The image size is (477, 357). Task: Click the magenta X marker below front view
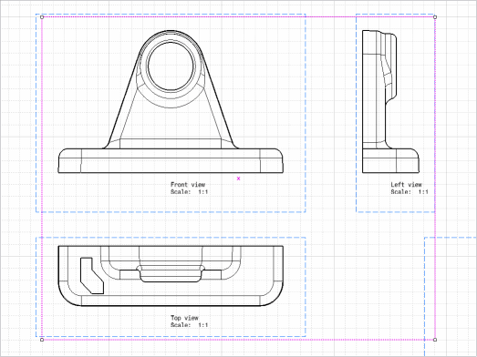(238, 178)
